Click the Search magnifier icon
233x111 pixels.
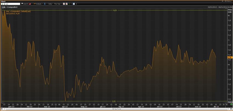tap(22, 4)
